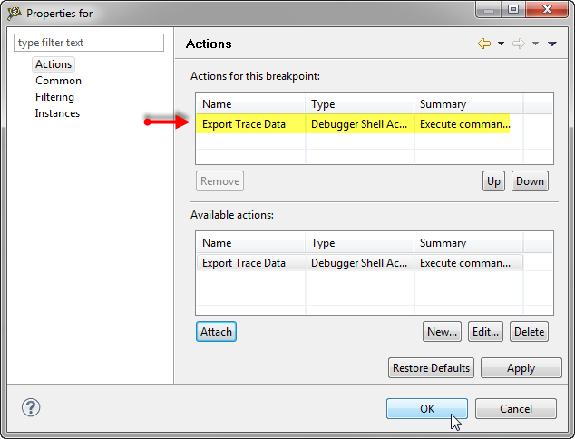Delete the selected available action
575x439 pixels.
coord(529,332)
